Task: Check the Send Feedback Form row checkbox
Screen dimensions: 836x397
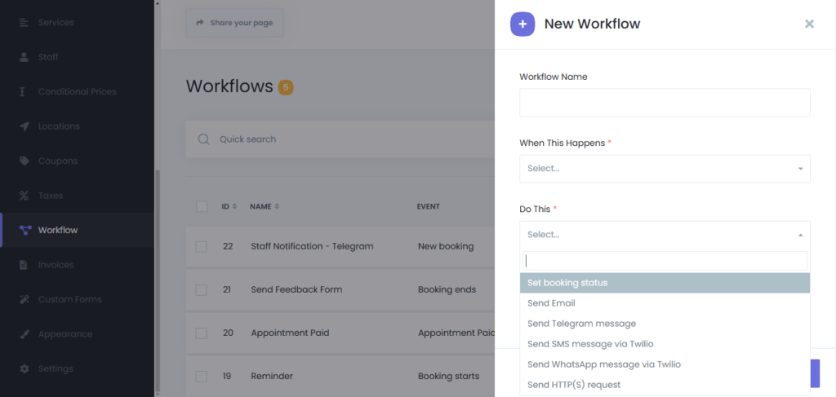Action: 202,289
